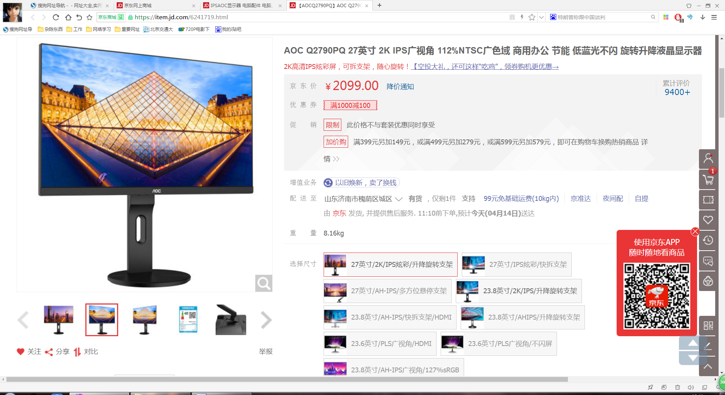The height and width of the screenshot is (395, 725).
Task: Share this product via 分享
Action: (57, 351)
